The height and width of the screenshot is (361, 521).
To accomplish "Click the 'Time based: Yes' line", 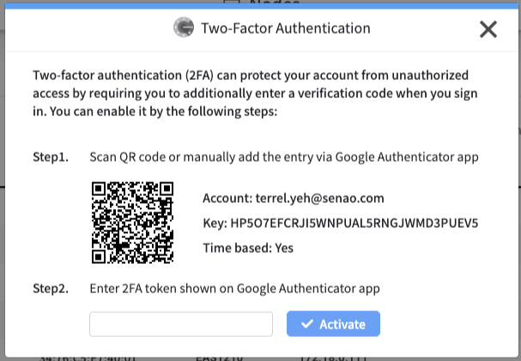I will (248, 248).
